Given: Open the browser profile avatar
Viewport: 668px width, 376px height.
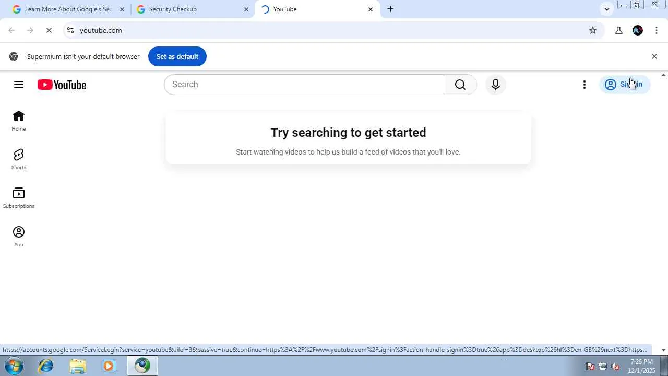Looking at the screenshot, I should point(638,30).
